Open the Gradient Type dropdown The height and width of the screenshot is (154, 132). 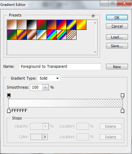[x=49, y=78]
